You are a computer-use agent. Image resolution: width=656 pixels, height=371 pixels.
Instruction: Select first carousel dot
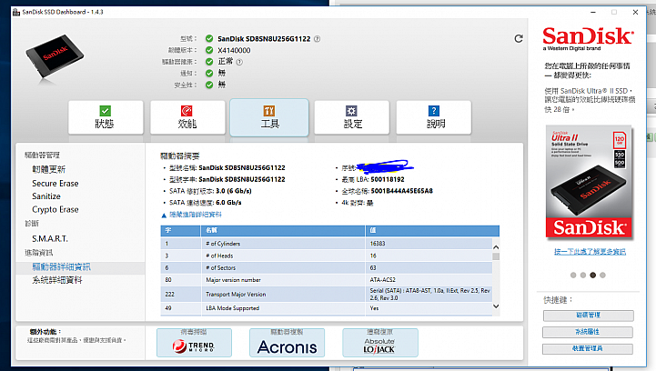pyautogui.click(x=573, y=276)
